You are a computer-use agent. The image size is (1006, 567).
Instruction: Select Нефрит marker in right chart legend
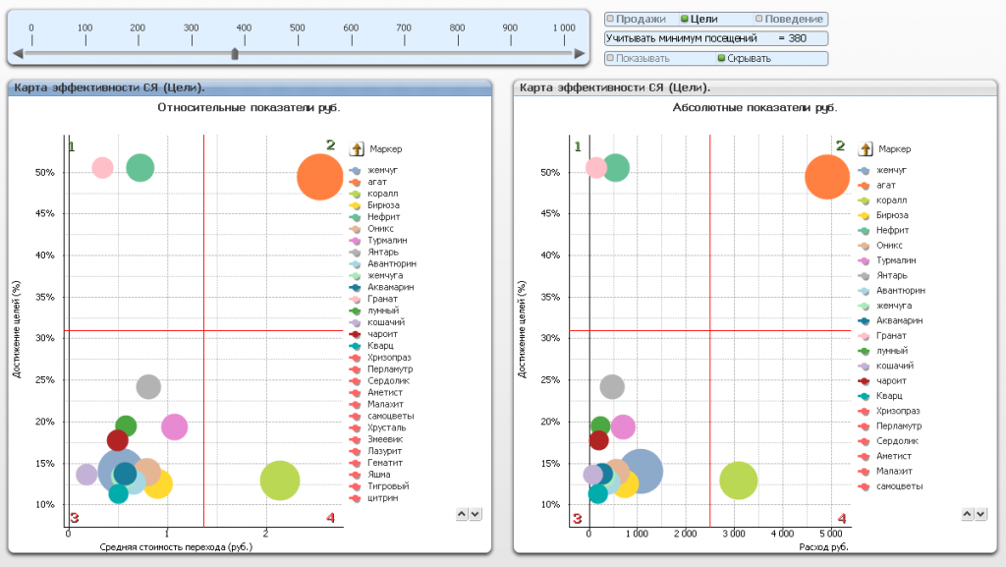click(865, 230)
